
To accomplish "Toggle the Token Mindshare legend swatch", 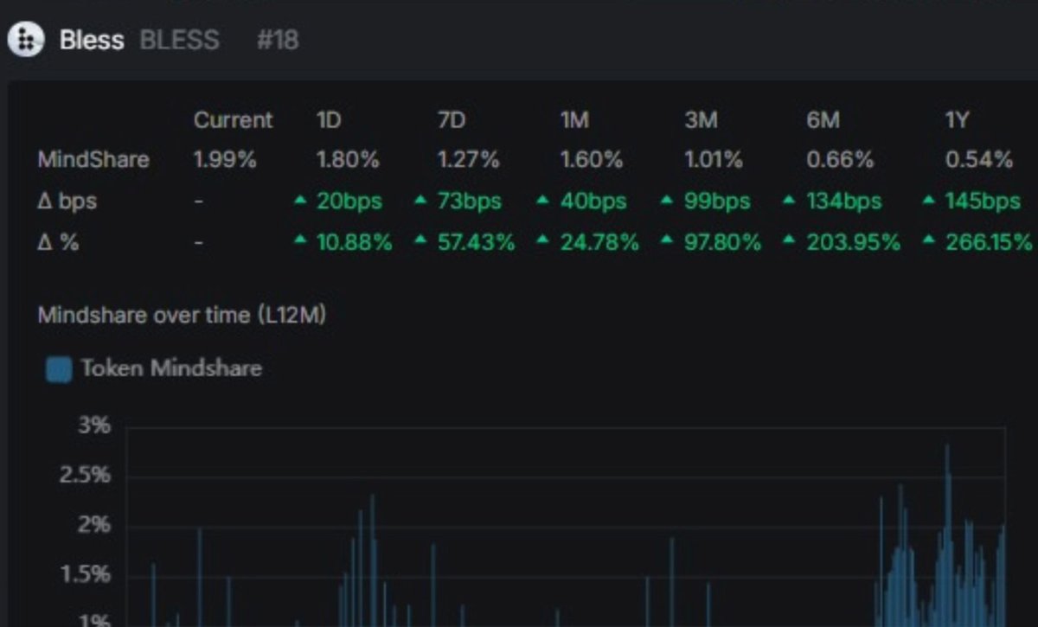I will [58, 369].
